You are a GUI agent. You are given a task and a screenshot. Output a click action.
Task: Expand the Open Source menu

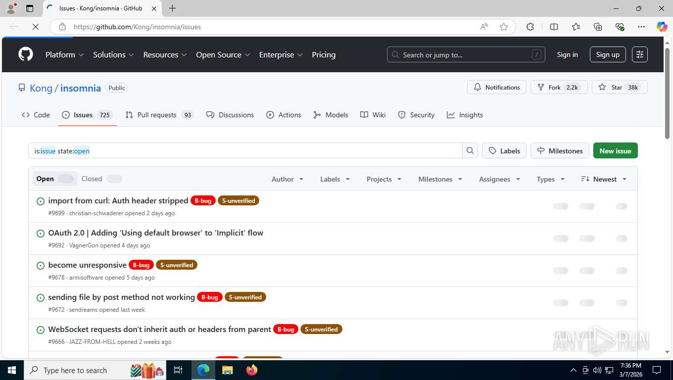pyautogui.click(x=223, y=55)
